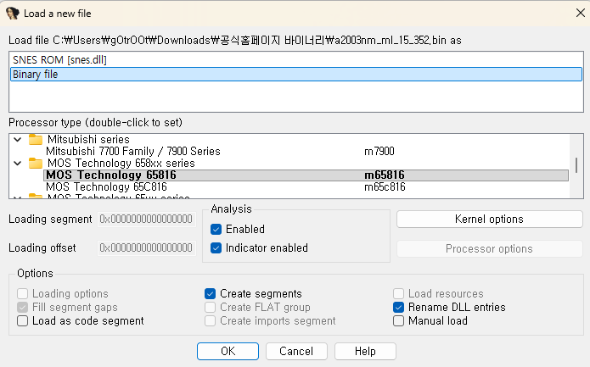590x367 pixels.
Task: Select SNES ROM [snes.dll] loader
Action: tap(295, 59)
